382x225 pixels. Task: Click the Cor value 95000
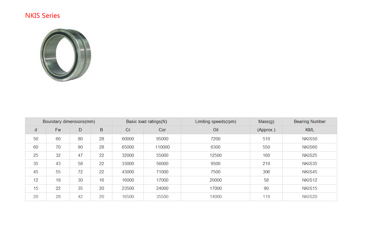(162, 139)
